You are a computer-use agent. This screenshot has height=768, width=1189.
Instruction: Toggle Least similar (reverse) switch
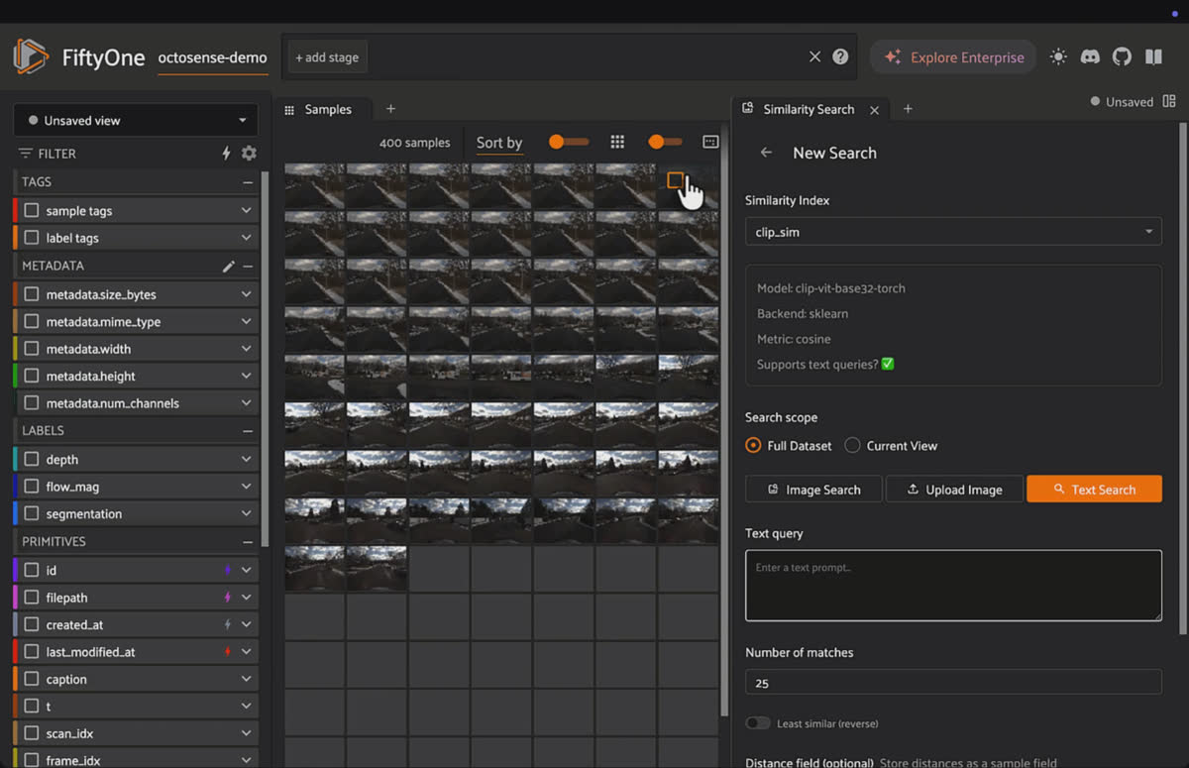point(758,723)
